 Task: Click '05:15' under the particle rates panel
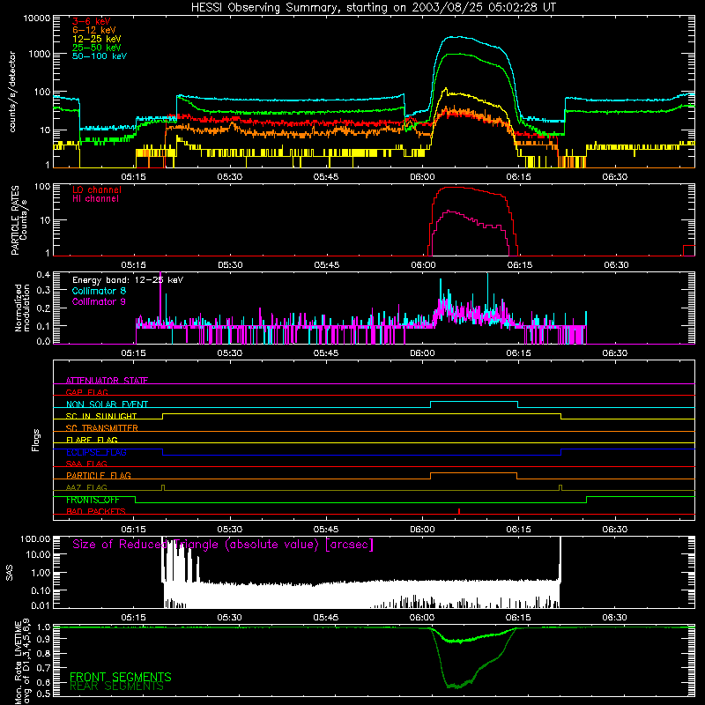pyautogui.click(x=134, y=265)
